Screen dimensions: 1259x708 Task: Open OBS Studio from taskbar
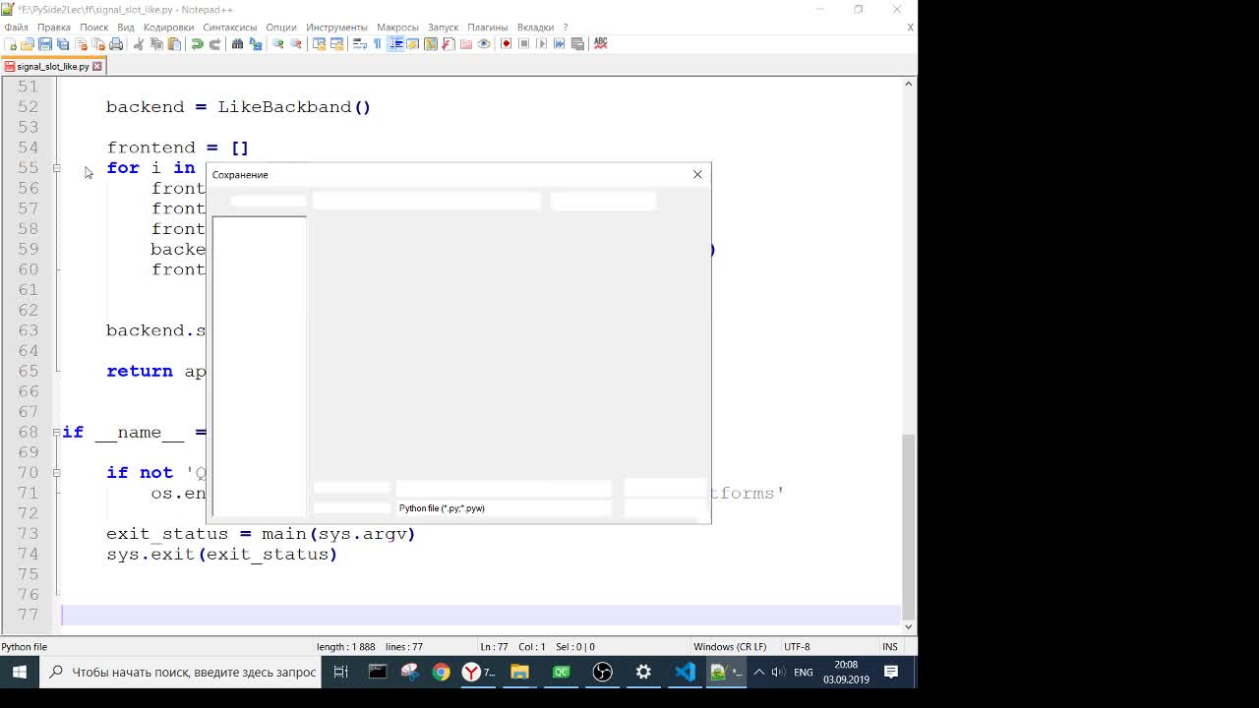coord(602,672)
